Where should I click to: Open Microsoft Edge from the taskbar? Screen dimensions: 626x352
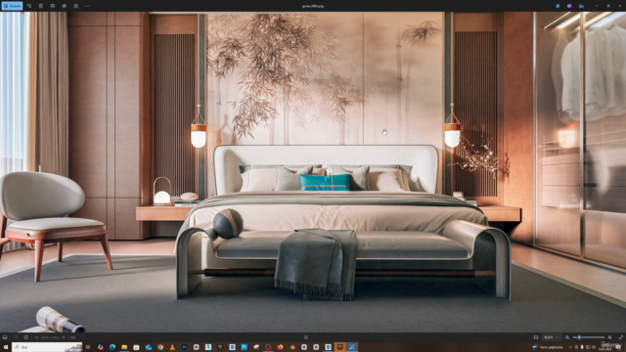point(112,347)
